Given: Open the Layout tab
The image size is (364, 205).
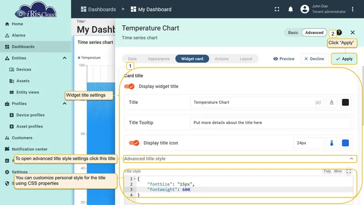Looking at the screenshot, I should 246,59.
